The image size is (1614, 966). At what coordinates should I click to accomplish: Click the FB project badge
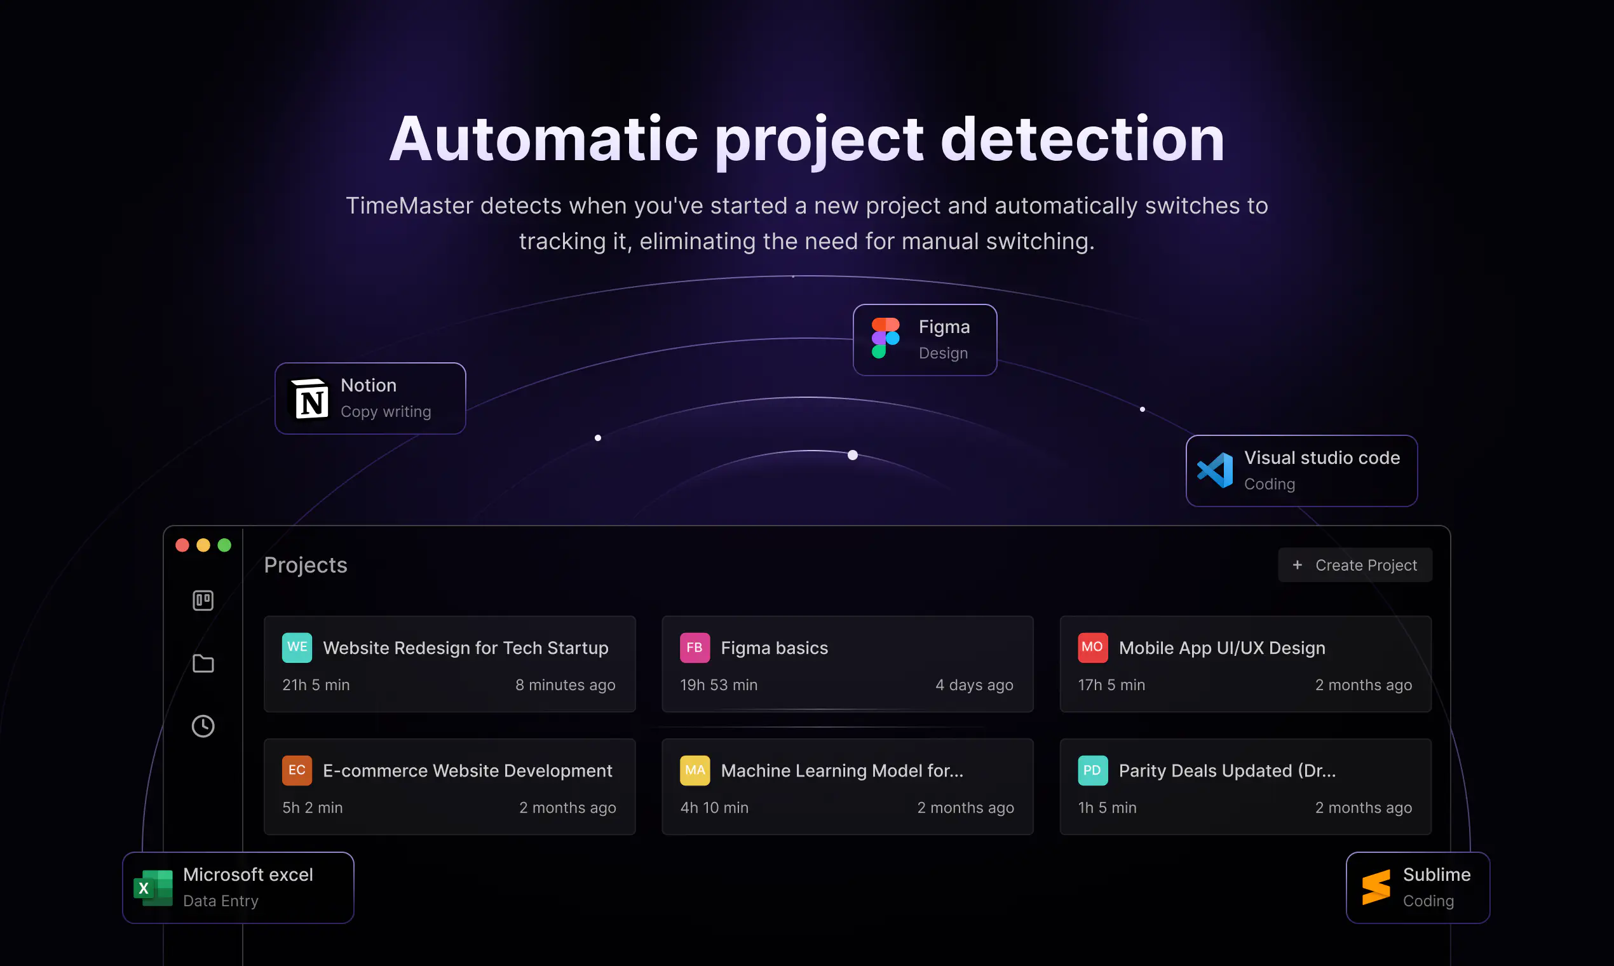tap(695, 647)
